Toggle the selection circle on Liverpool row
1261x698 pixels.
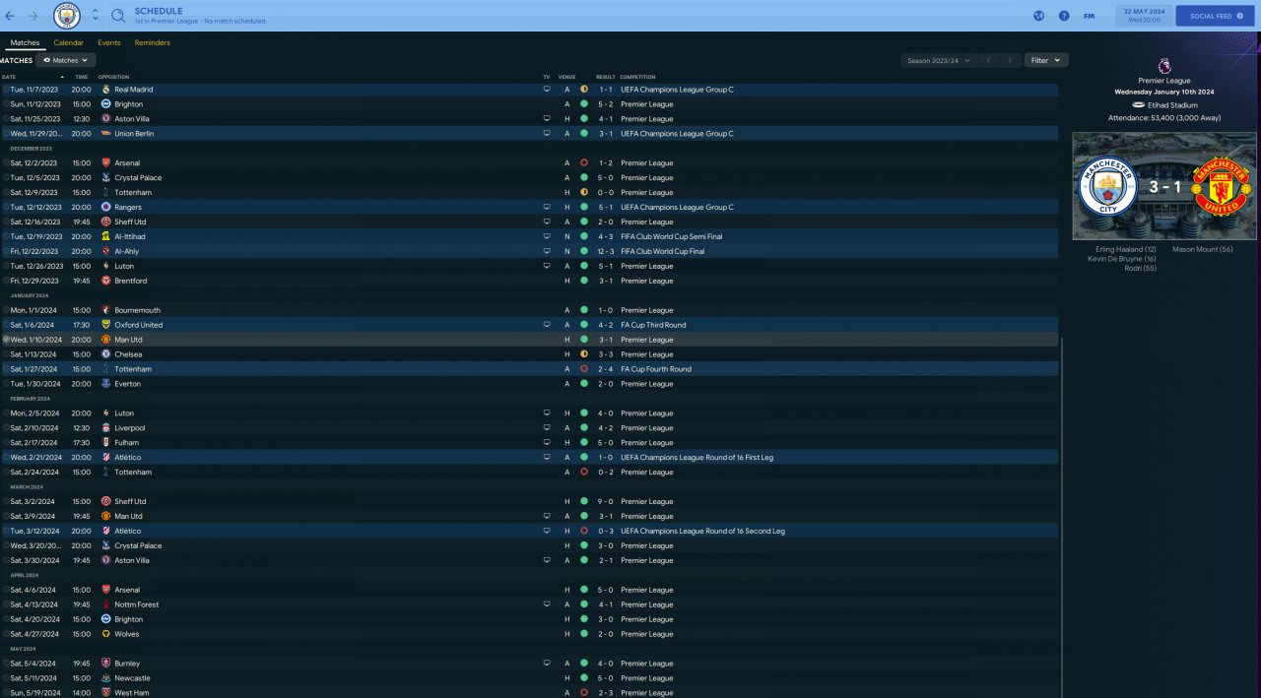pyautogui.click(x=6, y=428)
